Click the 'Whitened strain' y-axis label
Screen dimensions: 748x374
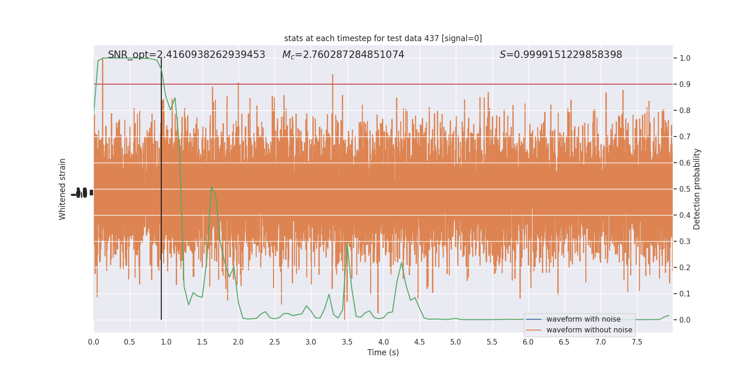[63, 189]
